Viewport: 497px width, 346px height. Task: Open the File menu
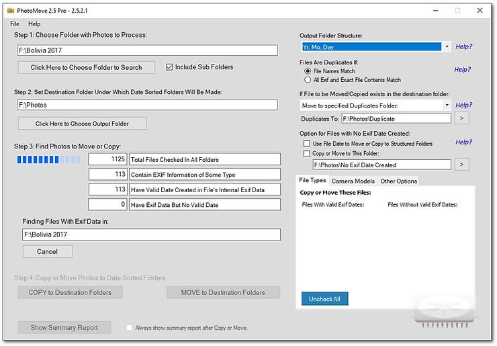15,24
